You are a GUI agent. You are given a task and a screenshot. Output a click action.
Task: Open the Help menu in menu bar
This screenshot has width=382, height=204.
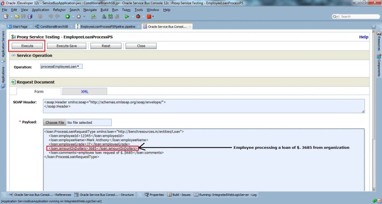pos(167,10)
